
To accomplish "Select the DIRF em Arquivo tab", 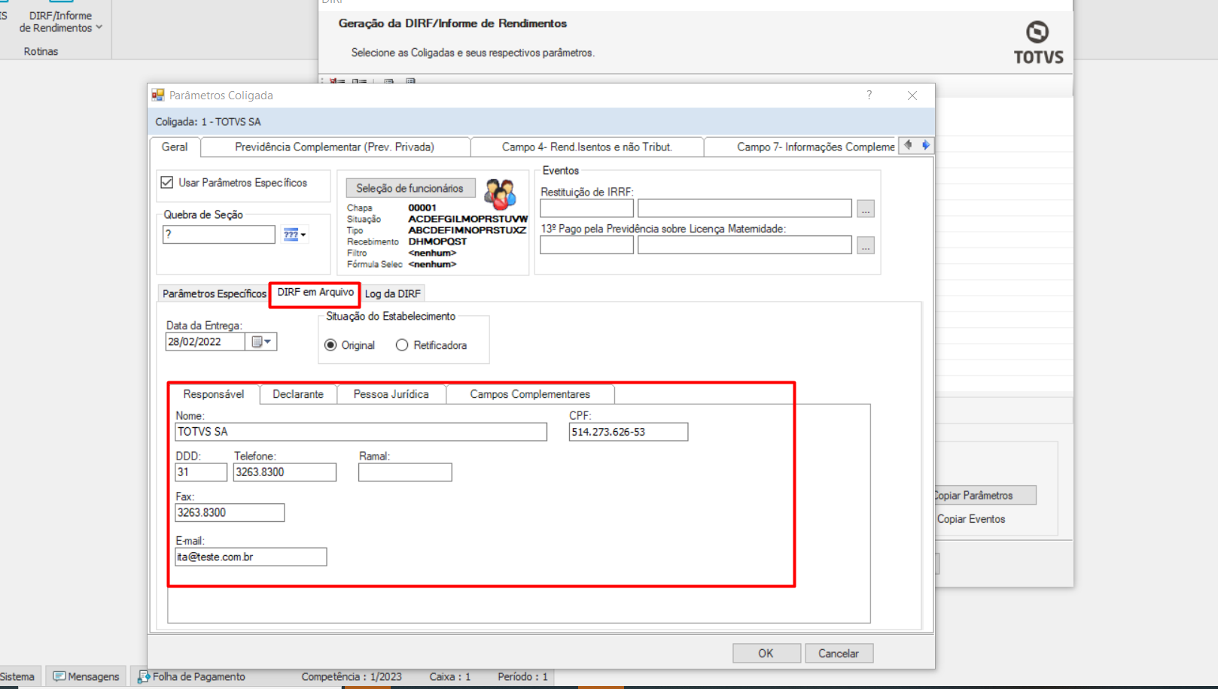I will tap(315, 293).
